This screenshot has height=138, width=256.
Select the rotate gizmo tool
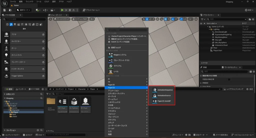tap(150, 19)
